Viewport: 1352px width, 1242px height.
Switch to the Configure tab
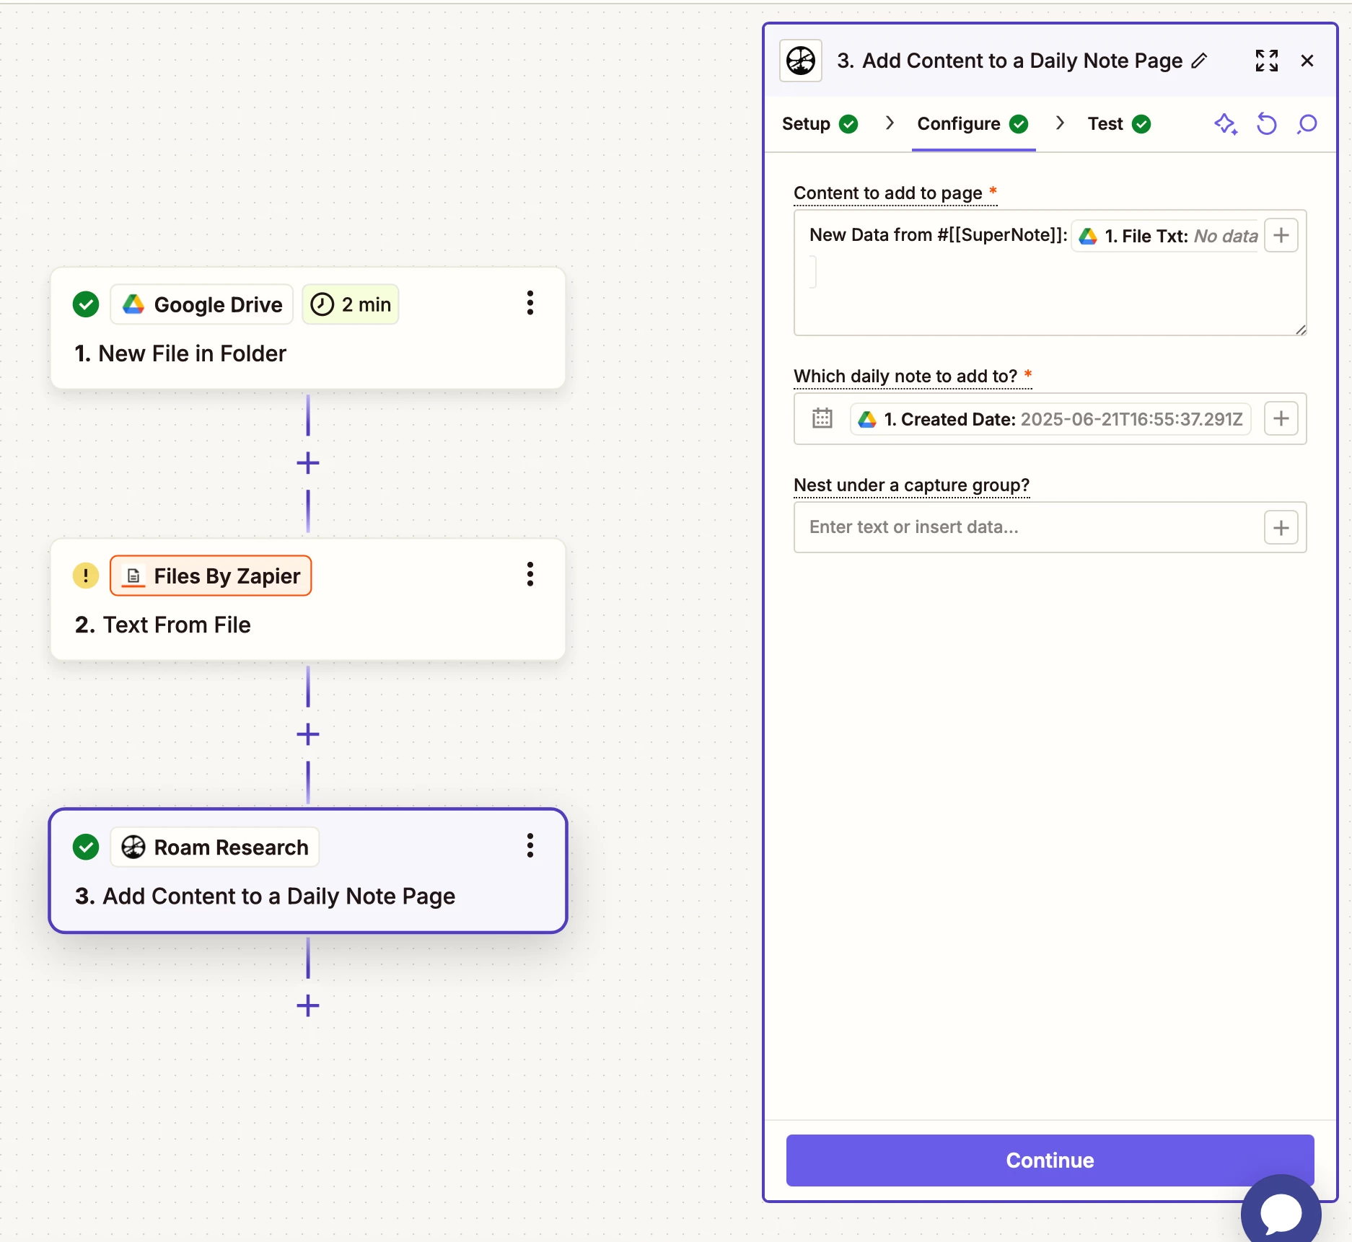click(x=973, y=124)
